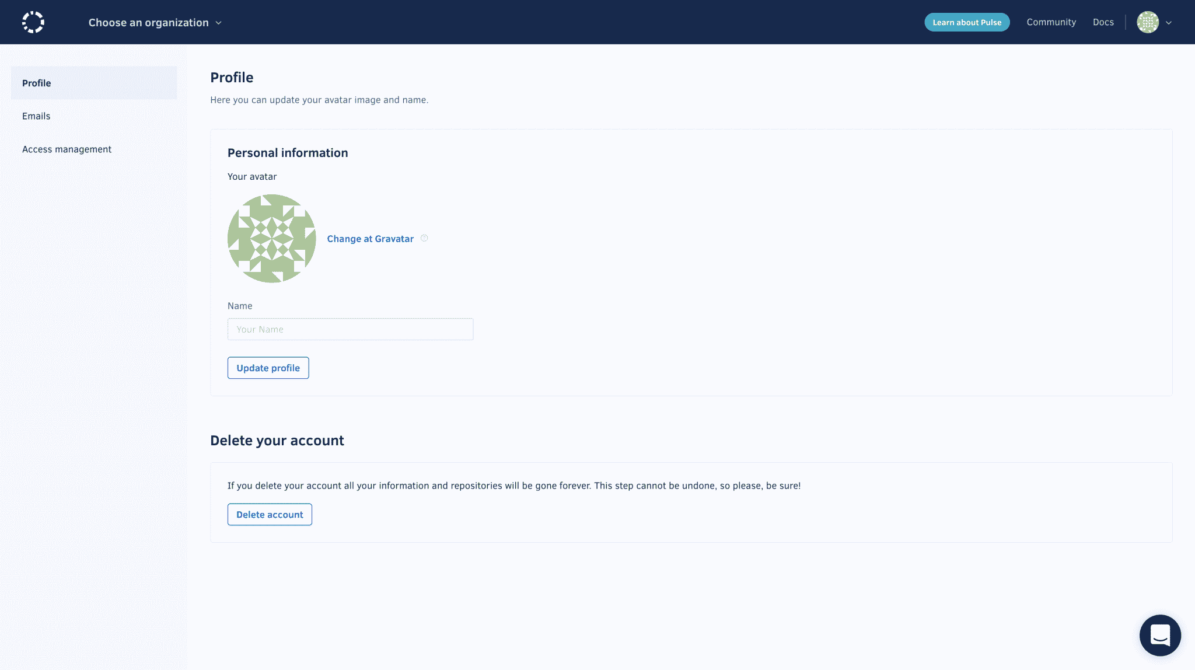Click the Change at Gravatar link
Image resolution: width=1195 pixels, height=670 pixels.
370,238
